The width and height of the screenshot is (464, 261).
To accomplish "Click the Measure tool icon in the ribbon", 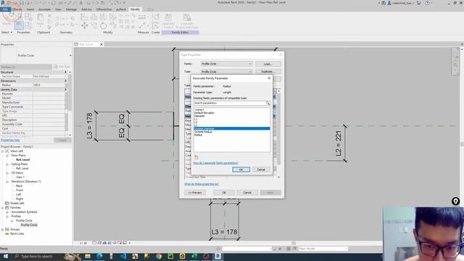I will [x=142, y=17].
